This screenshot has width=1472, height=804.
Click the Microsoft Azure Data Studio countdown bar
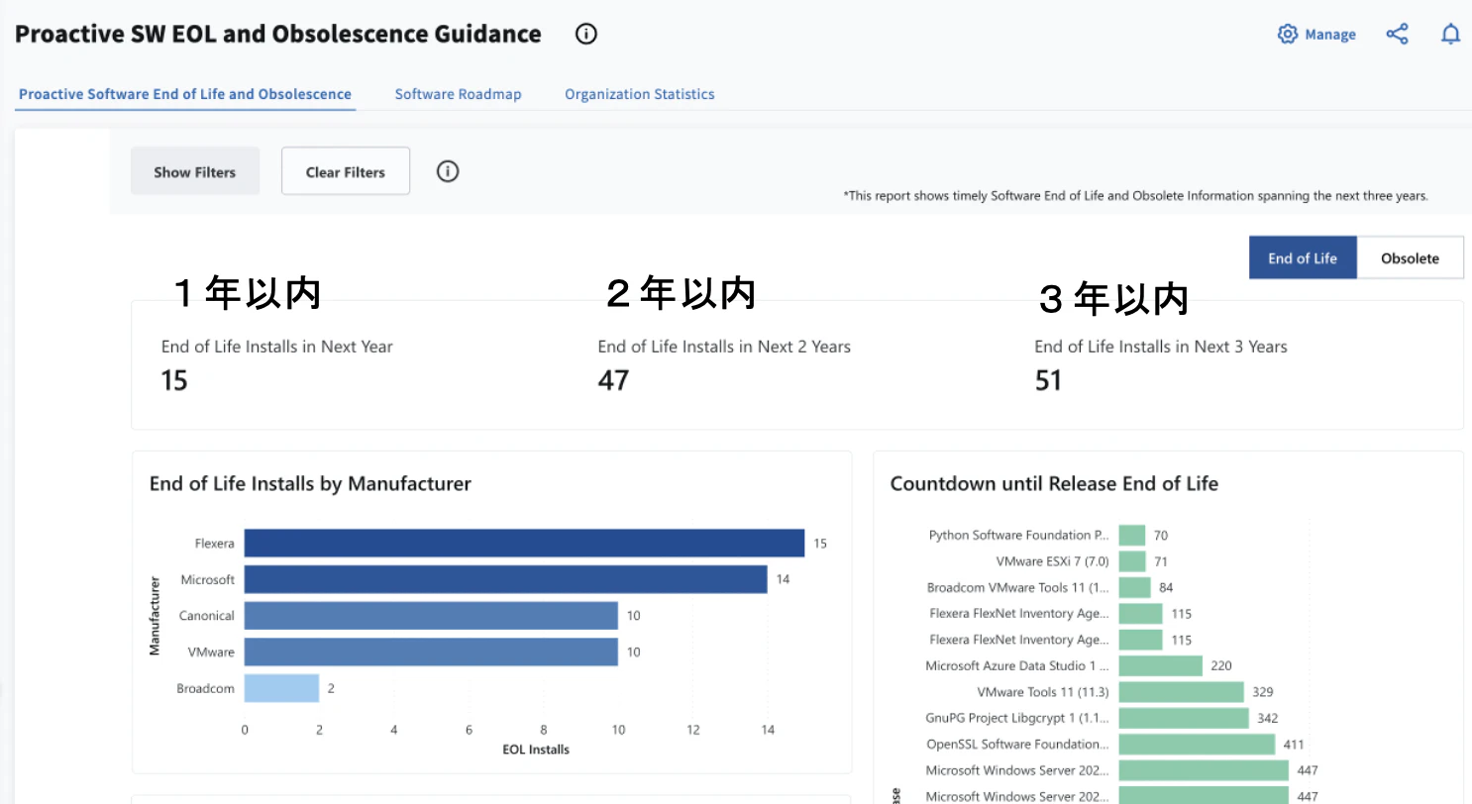(1161, 665)
